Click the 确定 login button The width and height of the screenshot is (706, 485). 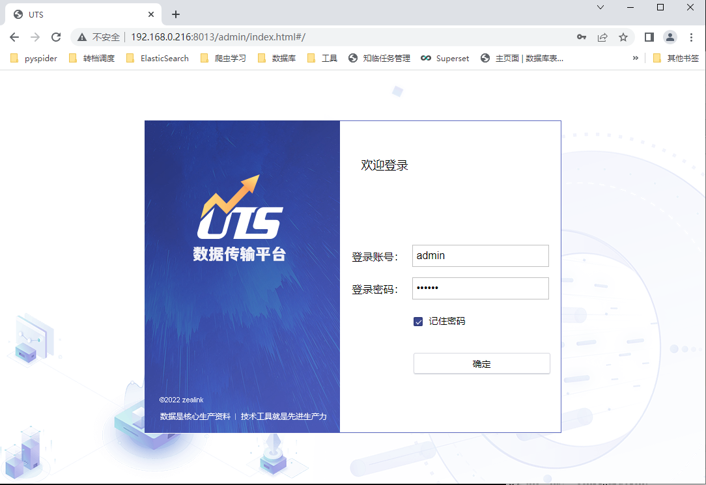coord(481,364)
